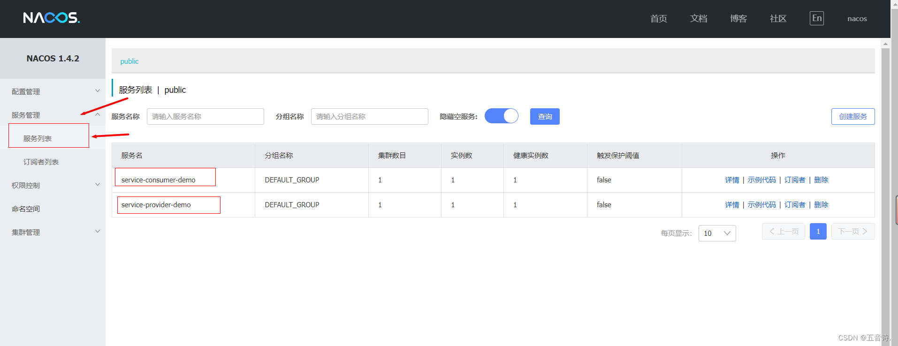Open 详情 for service-provider-demo
Image resolution: width=898 pixels, height=346 pixels.
coord(732,205)
